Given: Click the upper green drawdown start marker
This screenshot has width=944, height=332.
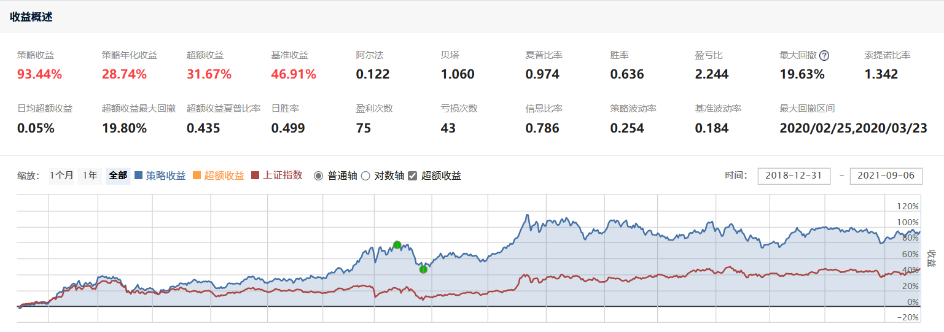Looking at the screenshot, I should [397, 245].
